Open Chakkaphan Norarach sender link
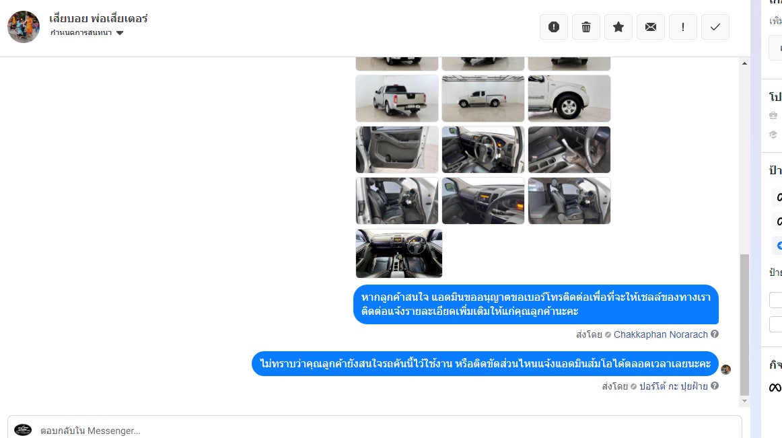The height and width of the screenshot is (438, 782). (x=660, y=334)
